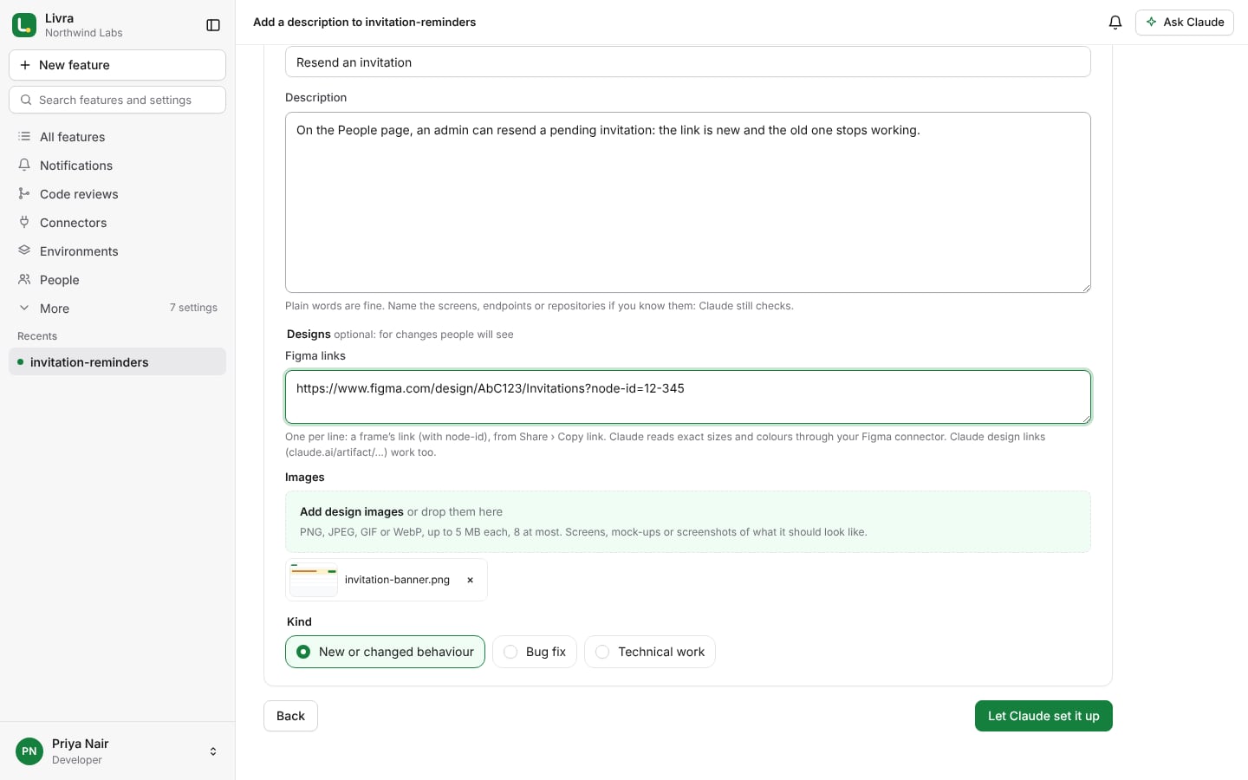The height and width of the screenshot is (780, 1248).
Task: Open the invitation-reminders recent item
Action: (117, 362)
